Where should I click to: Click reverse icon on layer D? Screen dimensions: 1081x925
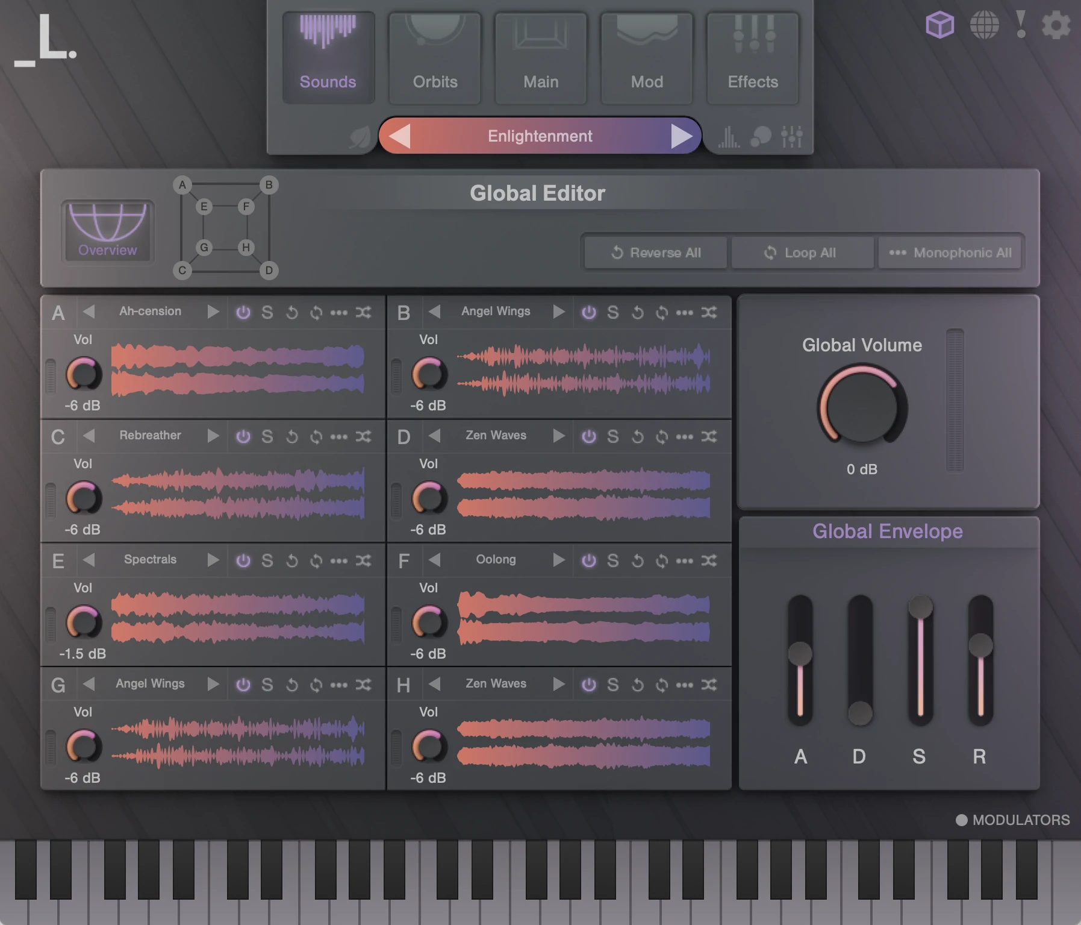pyautogui.click(x=638, y=436)
